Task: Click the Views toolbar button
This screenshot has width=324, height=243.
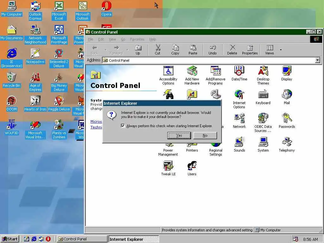Action: pyautogui.click(x=270, y=50)
